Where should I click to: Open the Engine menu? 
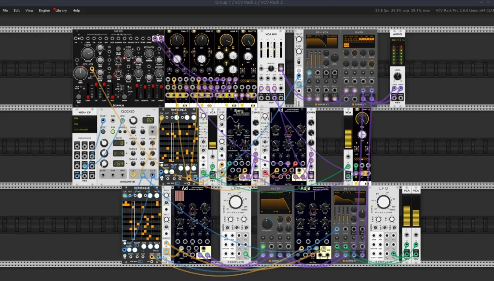point(44,11)
